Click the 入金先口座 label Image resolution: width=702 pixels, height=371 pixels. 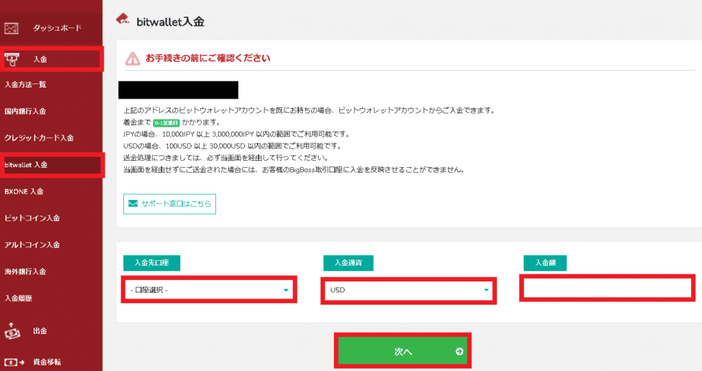152,263
